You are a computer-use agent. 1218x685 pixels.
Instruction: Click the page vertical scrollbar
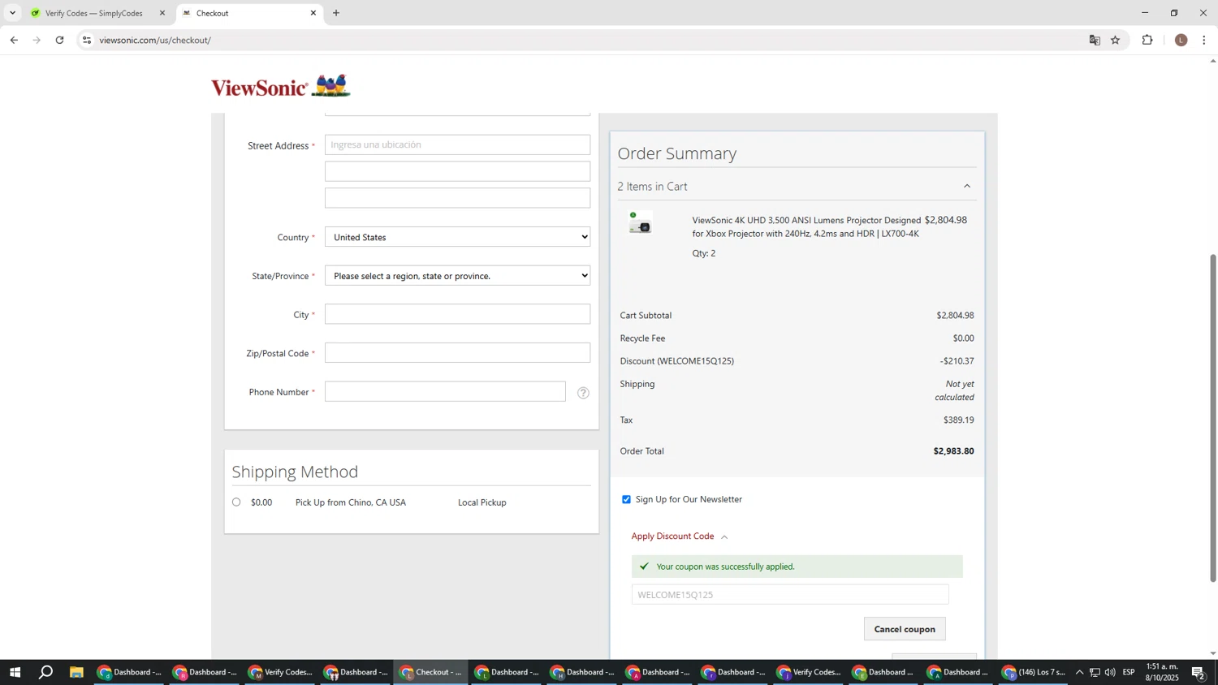(x=1213, y=418)
